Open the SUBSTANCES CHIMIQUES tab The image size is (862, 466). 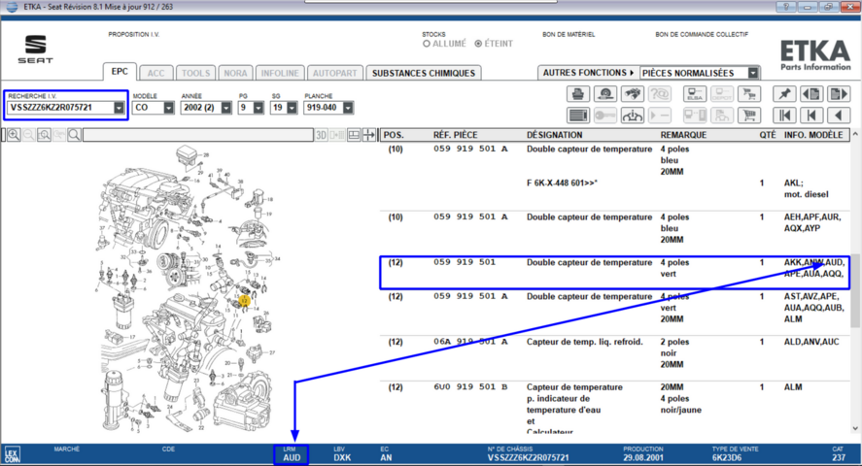click(424, 73)
